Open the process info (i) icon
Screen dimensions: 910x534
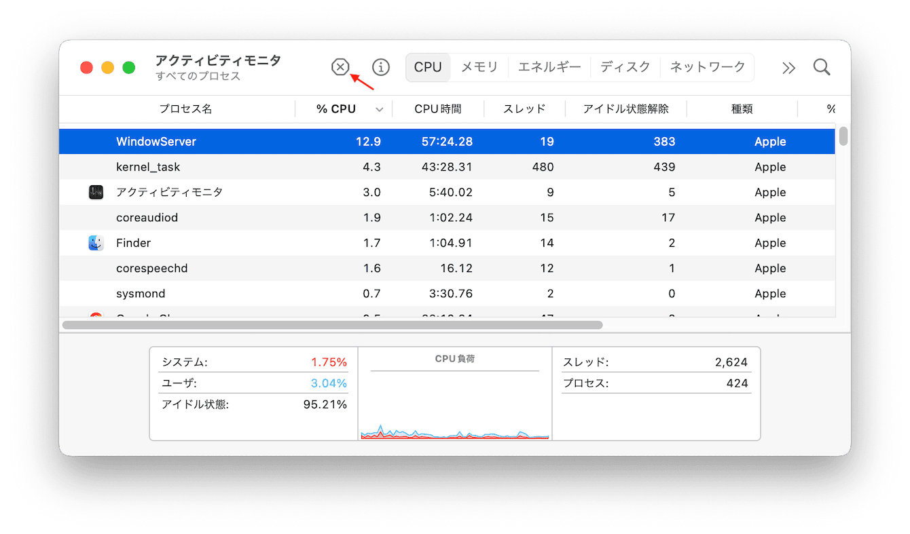382,67
